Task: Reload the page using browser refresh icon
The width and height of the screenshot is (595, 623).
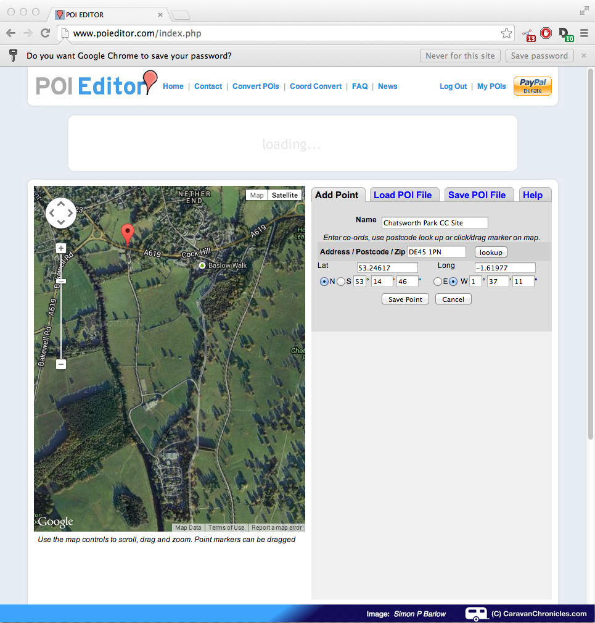Action: pos(45,33)
